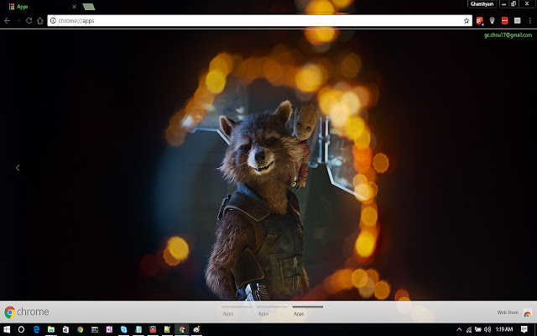Viewport: 537px width, 336px height.
Task: Open Skype from the taskbar
Action: [123, 329]
